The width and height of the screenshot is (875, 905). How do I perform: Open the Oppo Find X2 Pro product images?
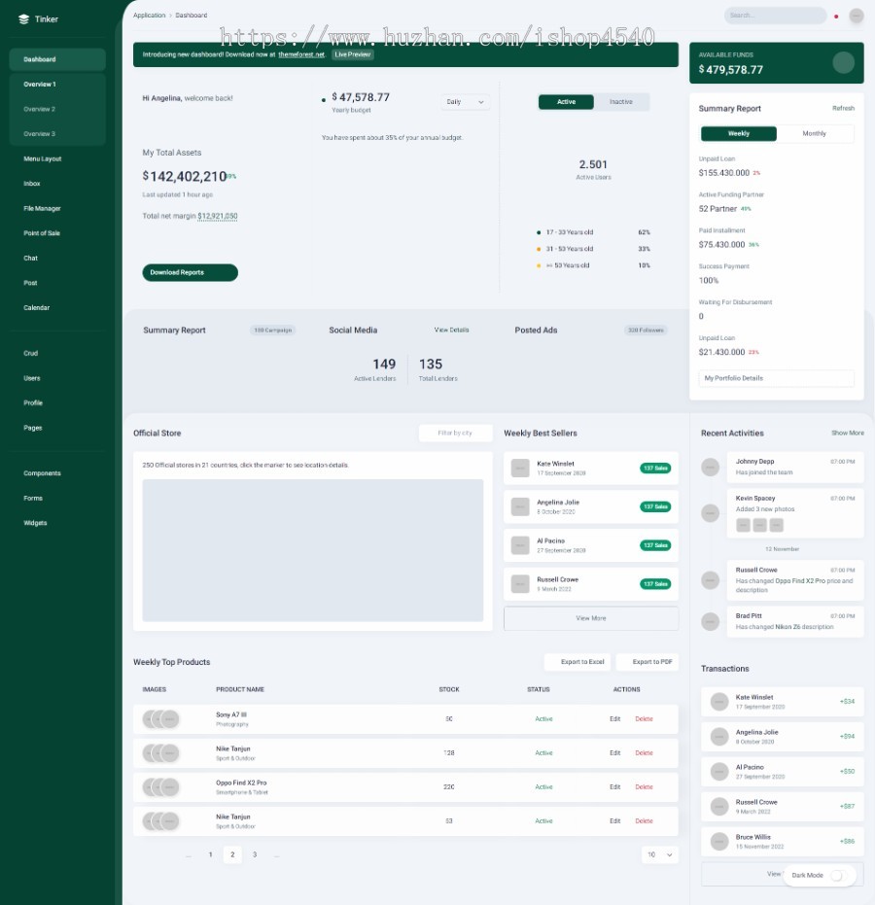coord(161,787)
